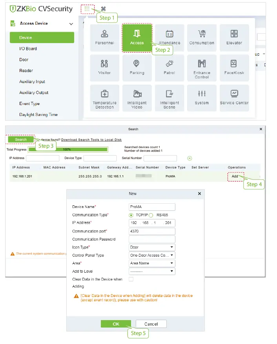277x344 pixels.
Task: Select Event Type in the sidebar
Action: point(29,103)
